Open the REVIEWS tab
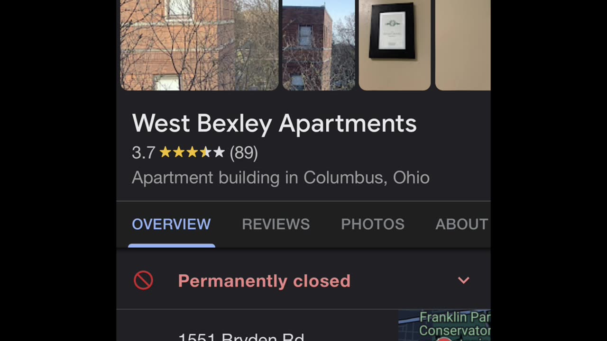Viewport: 607px width, 341px height. tap(276, 224)
